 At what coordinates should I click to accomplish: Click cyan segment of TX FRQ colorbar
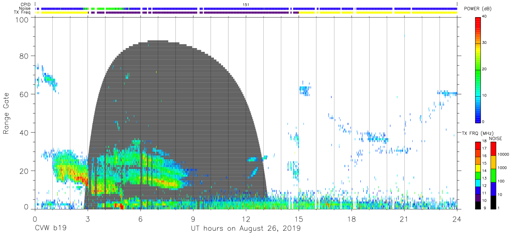478,183
